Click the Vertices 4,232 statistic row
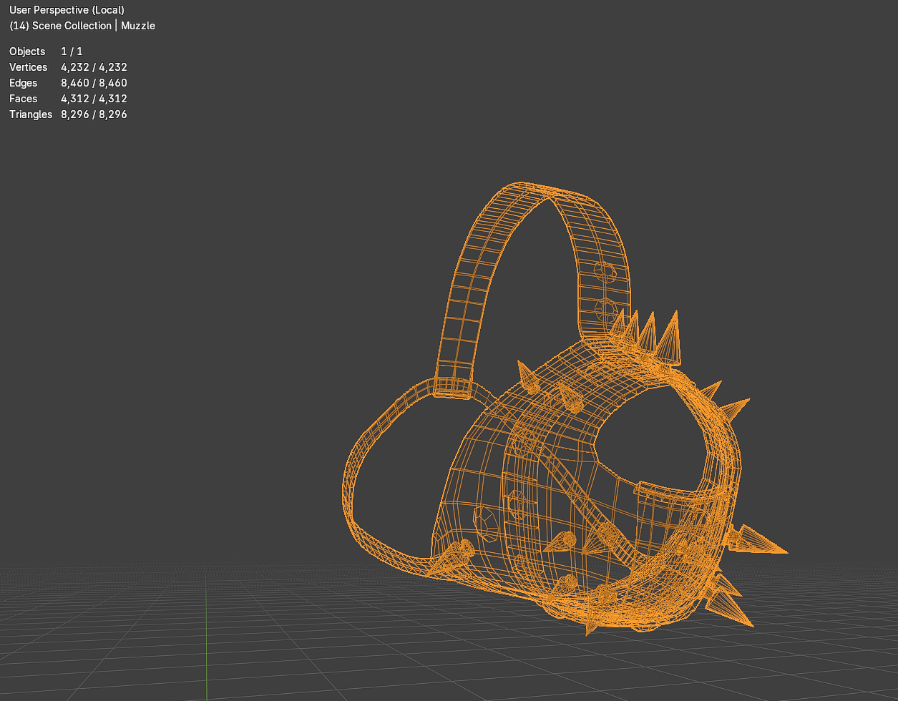898x701 pixels. pyautogui.click(x=68, y=67)
